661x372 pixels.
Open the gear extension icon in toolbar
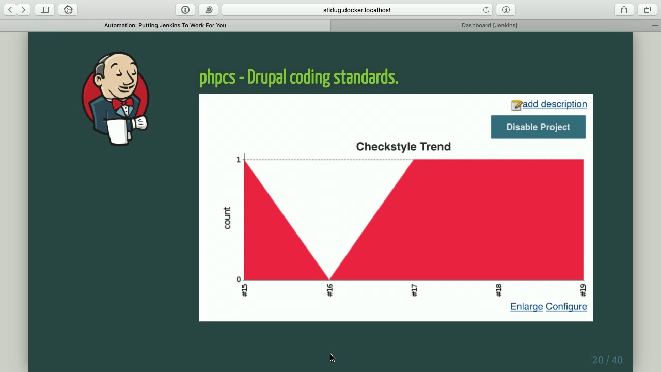[x=68, y=10]
